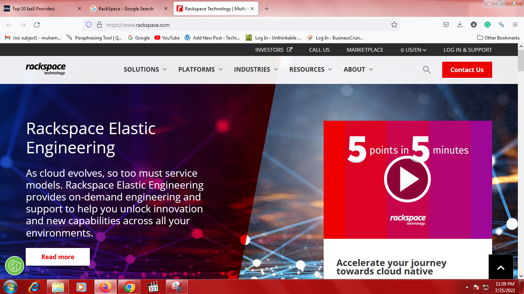Expand the RESOURCES menu
This screenshot has width=524, height=294.
coord(311,69)
